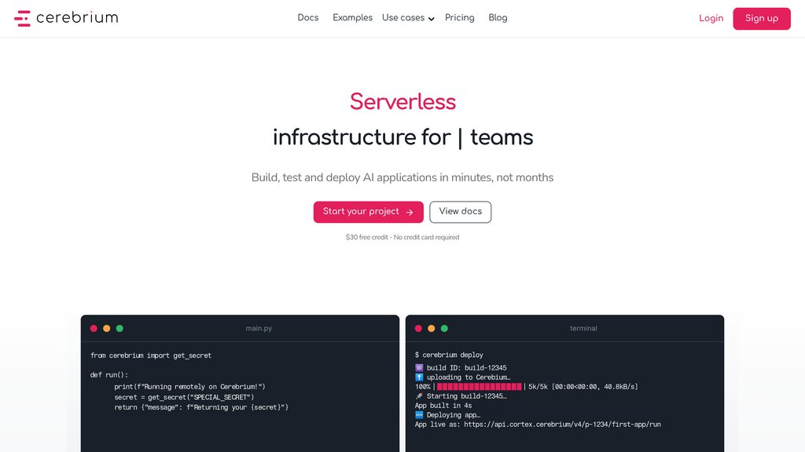Click the Cerebrium logo icon
The height and width of the screenshot is (452, 805).
[x=22, y=19]
